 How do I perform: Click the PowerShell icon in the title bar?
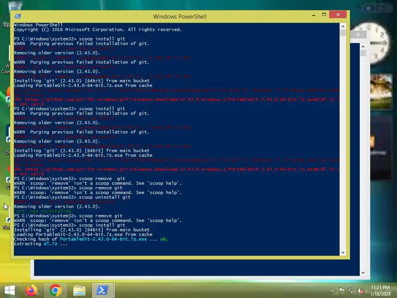(18, 16)
